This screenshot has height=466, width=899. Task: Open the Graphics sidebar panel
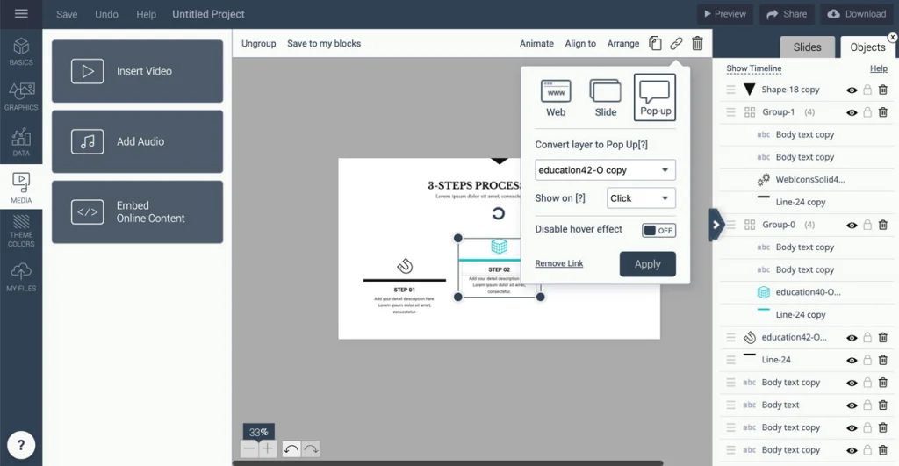click(21, 96)
